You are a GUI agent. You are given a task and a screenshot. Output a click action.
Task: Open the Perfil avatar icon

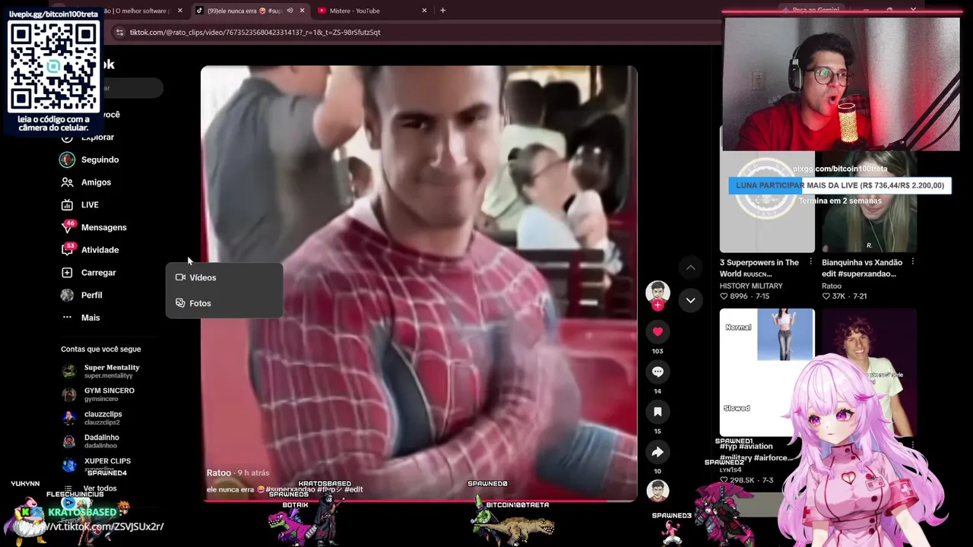pyautogui.click(x=68, y=295)
